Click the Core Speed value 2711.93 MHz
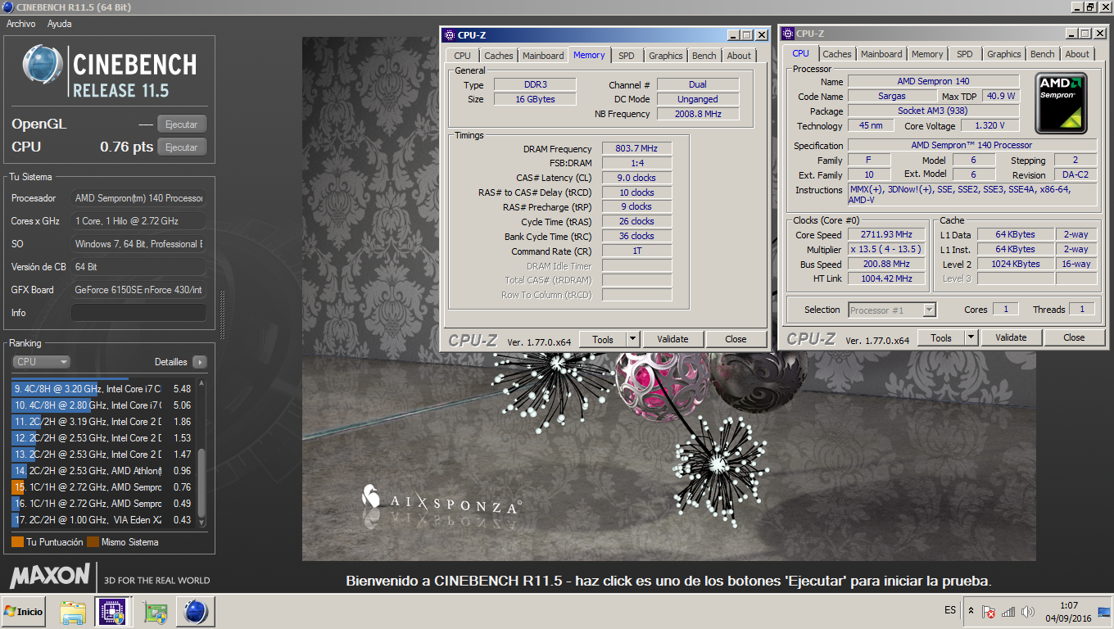Viewport: 1114px width, 629px height. pyautogui.click(x=886, y=235)
